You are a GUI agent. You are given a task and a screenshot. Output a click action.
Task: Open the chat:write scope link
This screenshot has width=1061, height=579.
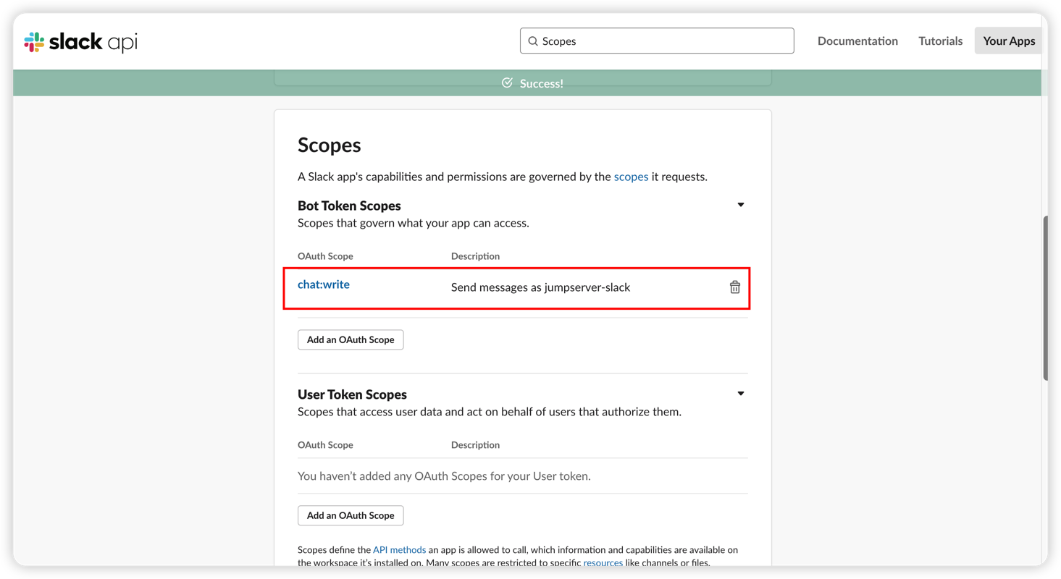point(324,284)
